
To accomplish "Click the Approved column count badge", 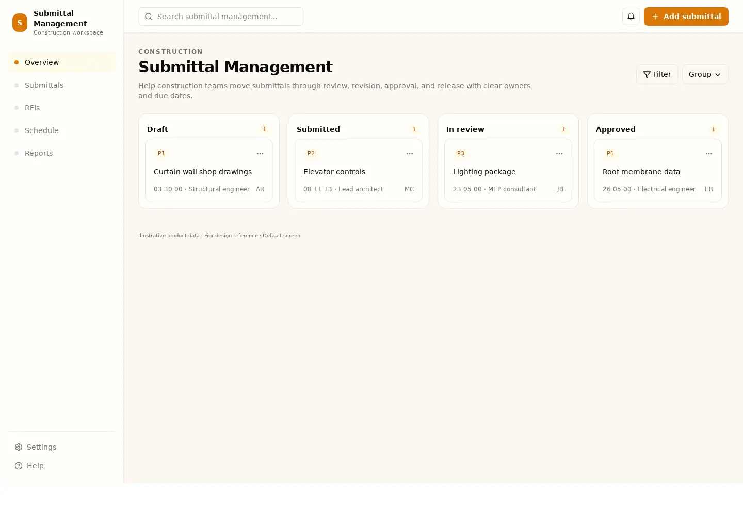I will tap(714, 129).
